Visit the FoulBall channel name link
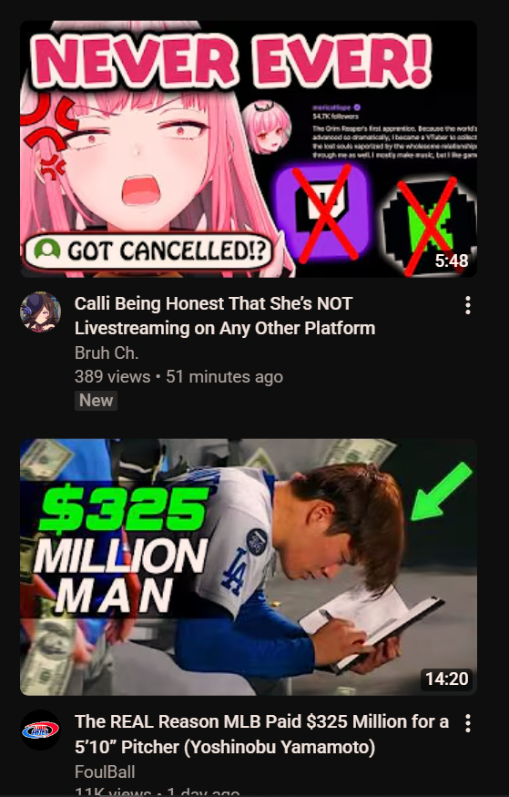 click(105, 771)
